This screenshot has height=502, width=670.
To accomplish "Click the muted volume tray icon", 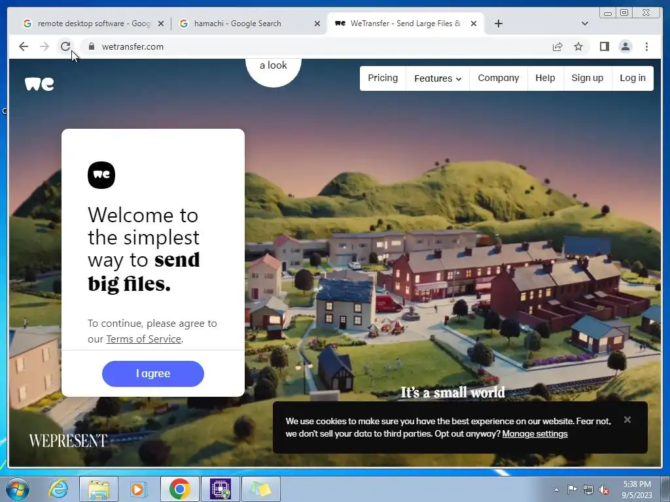I will pyautogui.click(x=604, y=490).
